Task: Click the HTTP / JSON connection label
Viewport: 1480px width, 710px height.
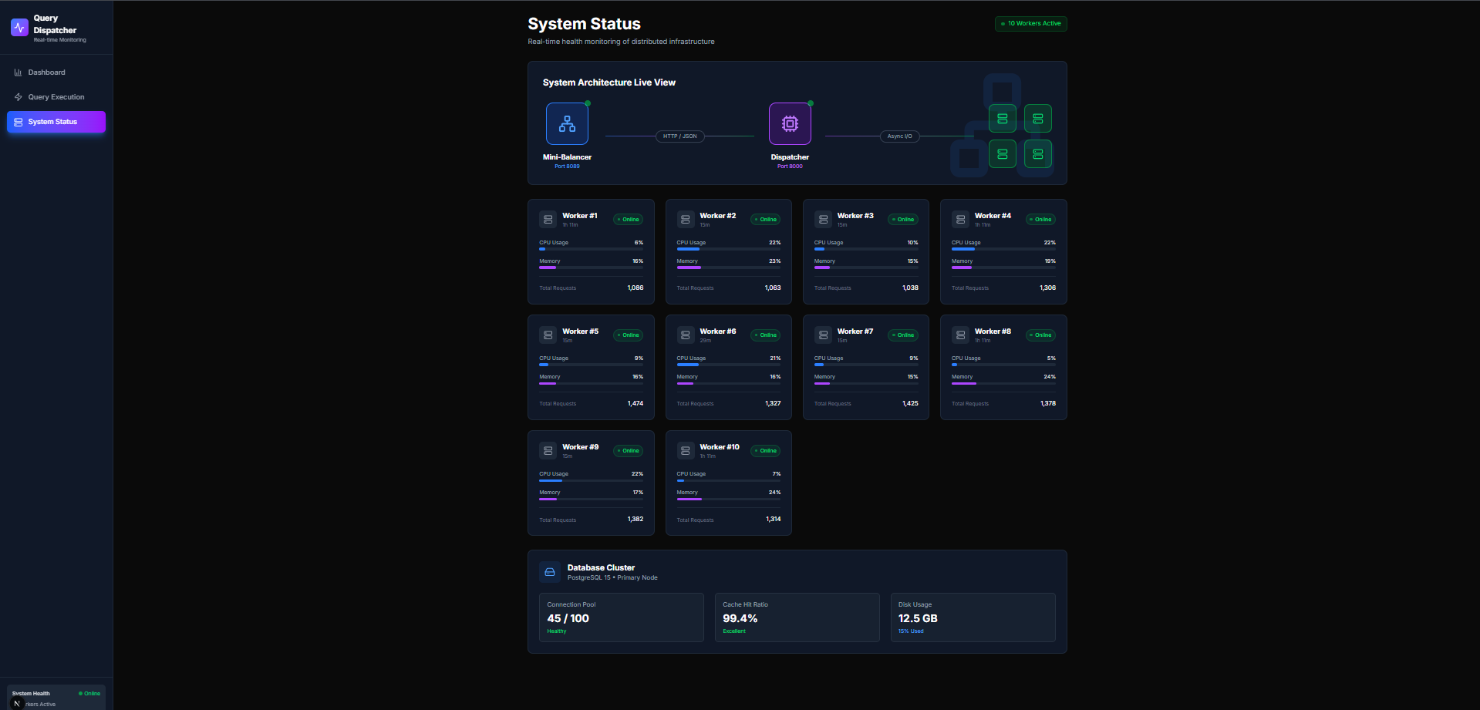Action: point(679,136)
